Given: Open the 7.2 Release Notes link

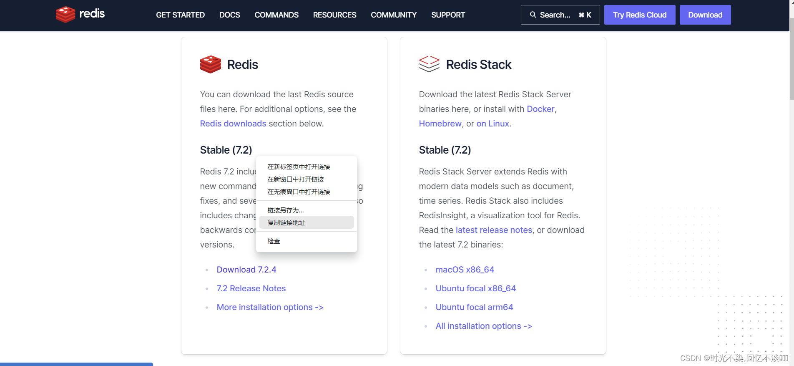Looking at the screenshot, I should tap(251, 288).
